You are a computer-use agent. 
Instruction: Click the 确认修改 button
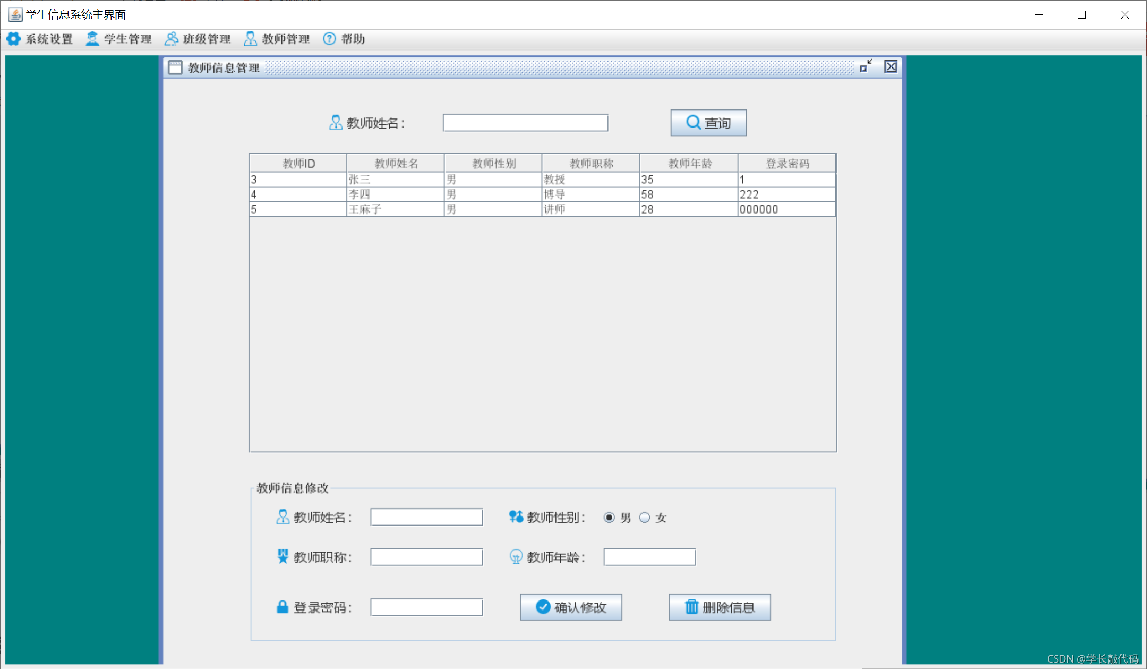(570, 607)
